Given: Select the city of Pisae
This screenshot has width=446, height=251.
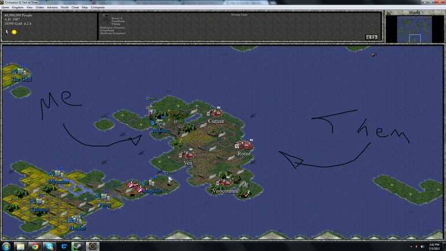Looking at the screenshot, I should click(103, 196).
